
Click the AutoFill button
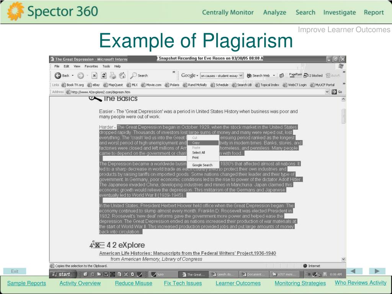pos(333,75)
